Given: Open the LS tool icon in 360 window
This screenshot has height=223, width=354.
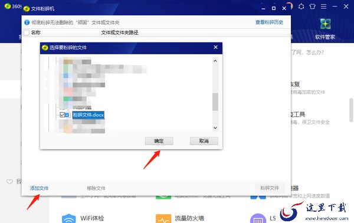Looking at the screenshot, I should (x=258, y=218).
